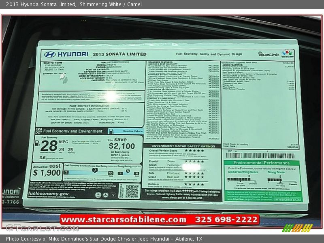Click the Overall Vehicle Score star rating
324x243 pixels.
coord(194,151)
